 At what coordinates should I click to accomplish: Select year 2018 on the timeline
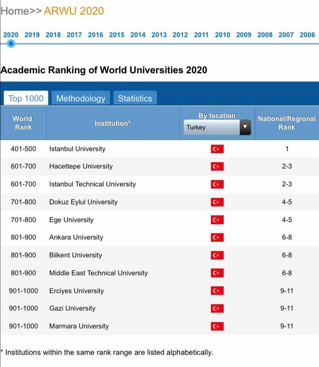(x=53, y=35)
